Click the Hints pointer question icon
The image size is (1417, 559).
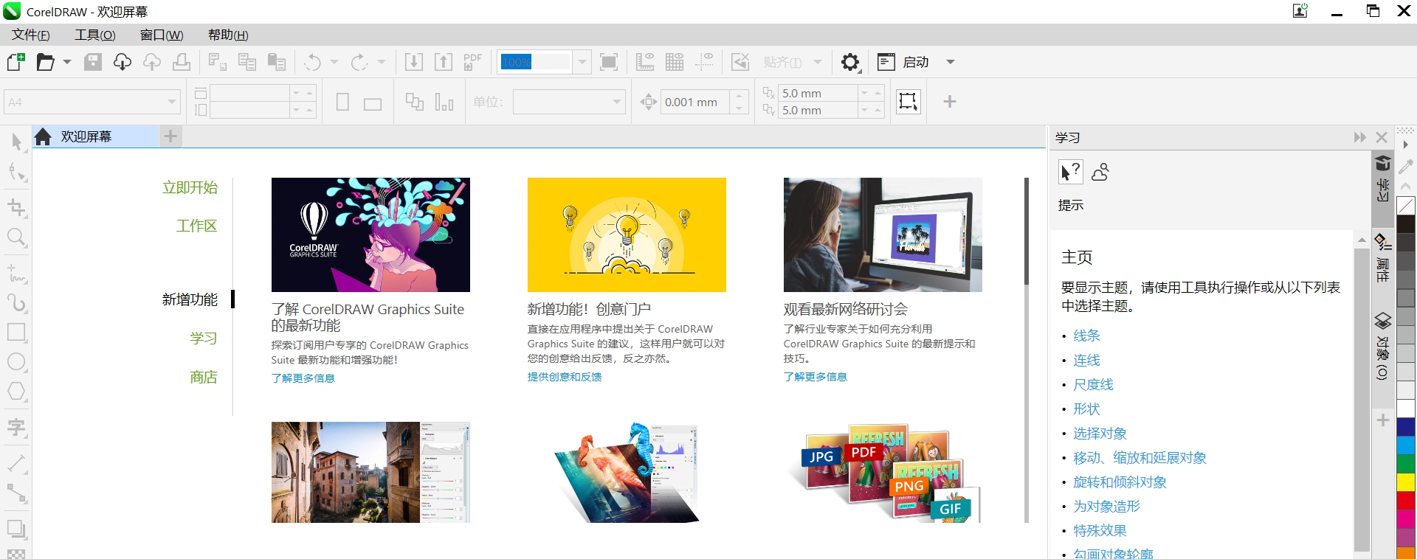click(1070, 172)
